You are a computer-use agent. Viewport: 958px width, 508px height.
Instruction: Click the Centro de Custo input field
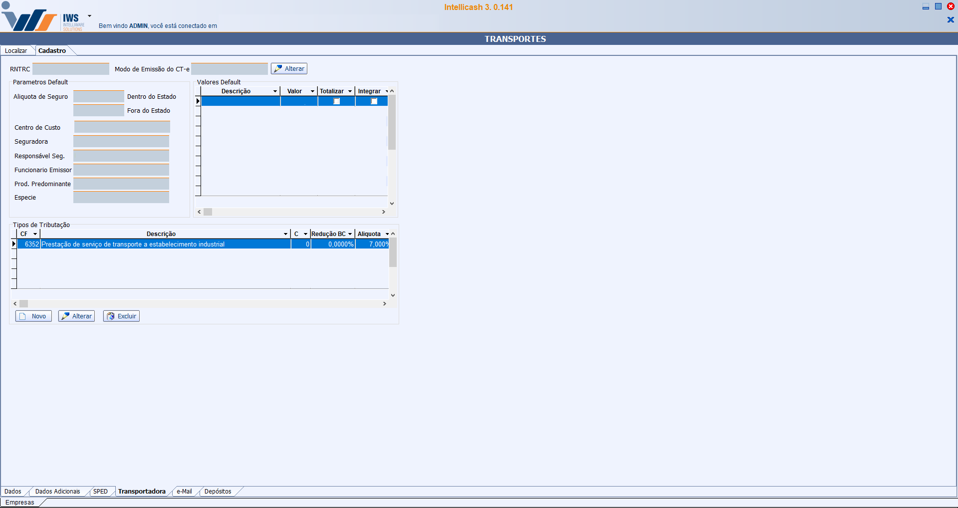pyautogui.click(x=122, y=127)
